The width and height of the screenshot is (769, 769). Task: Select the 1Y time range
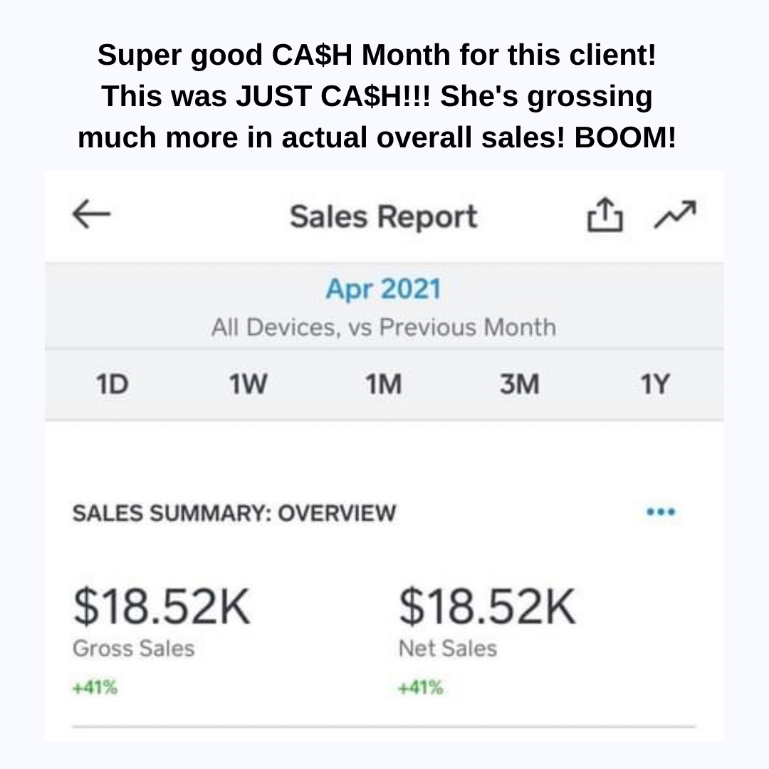pyautogui.click(x=655, y=384)
